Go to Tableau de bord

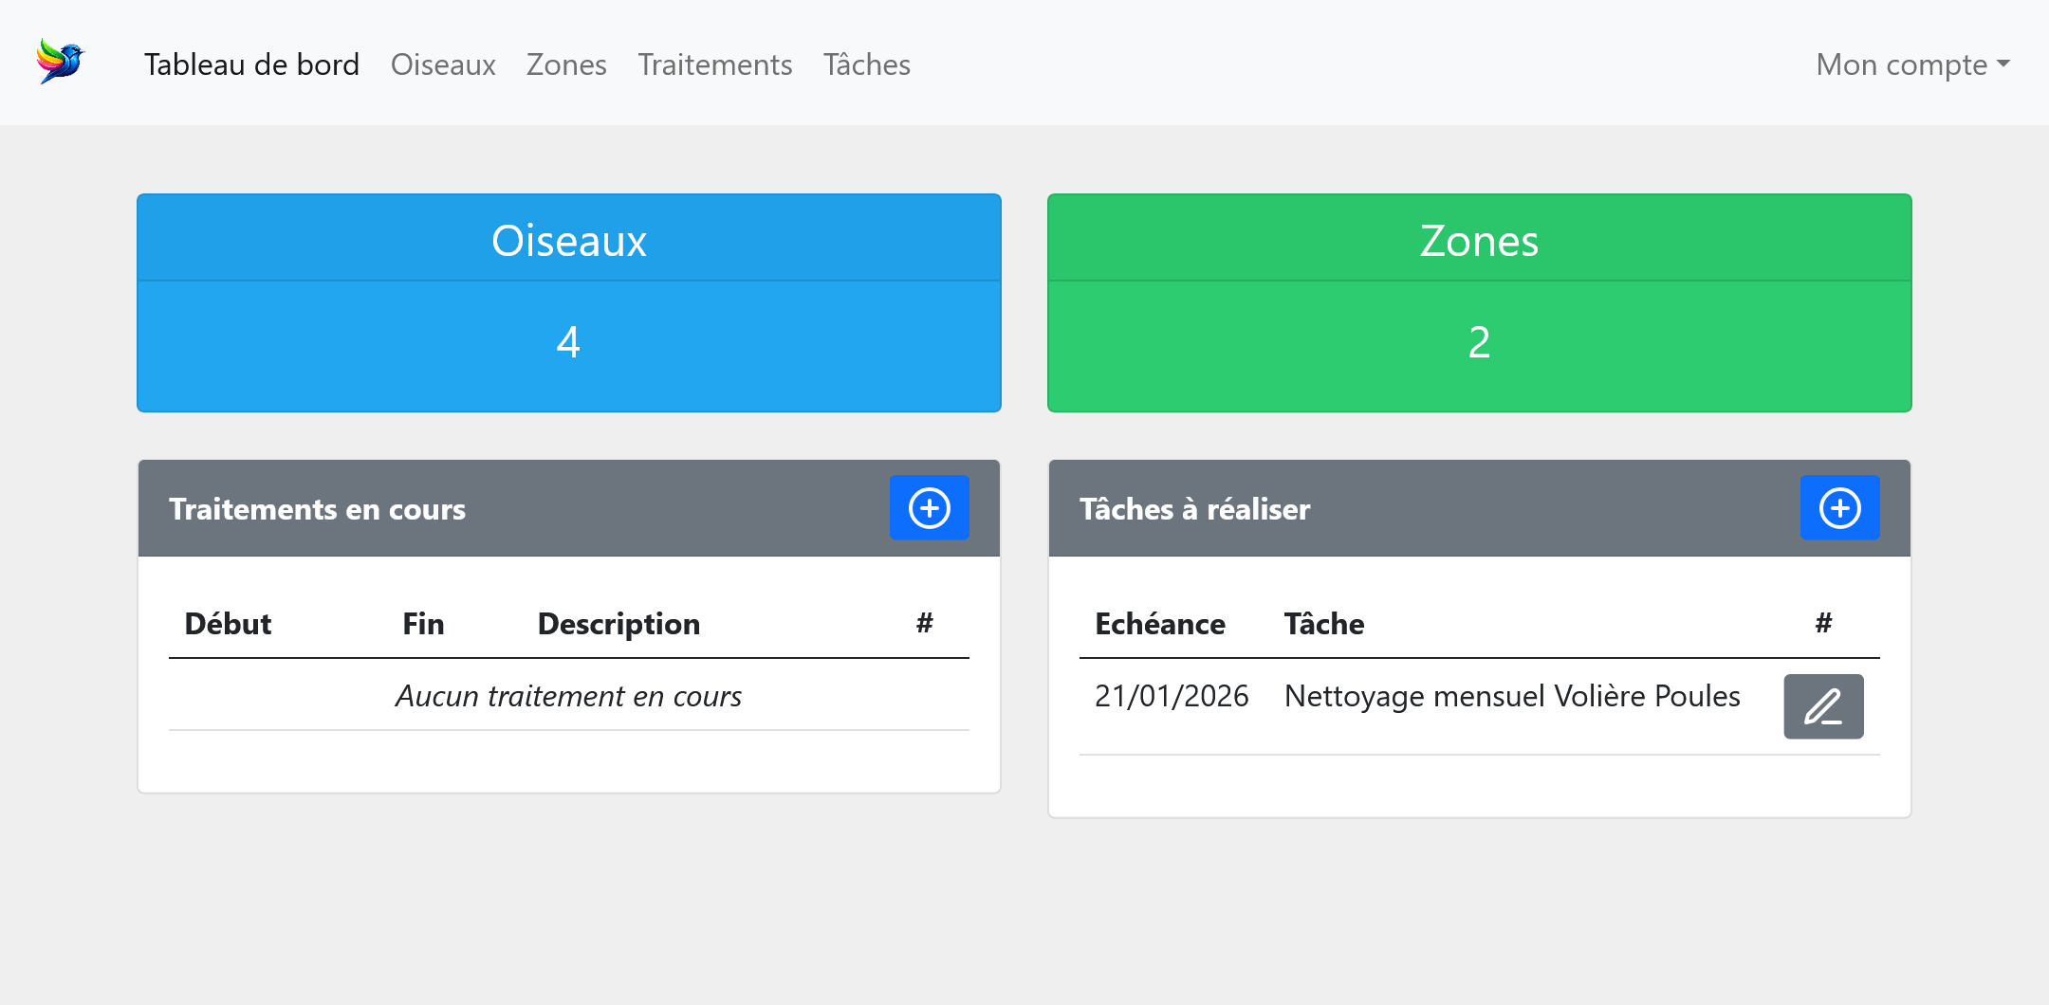coord(251,64)
